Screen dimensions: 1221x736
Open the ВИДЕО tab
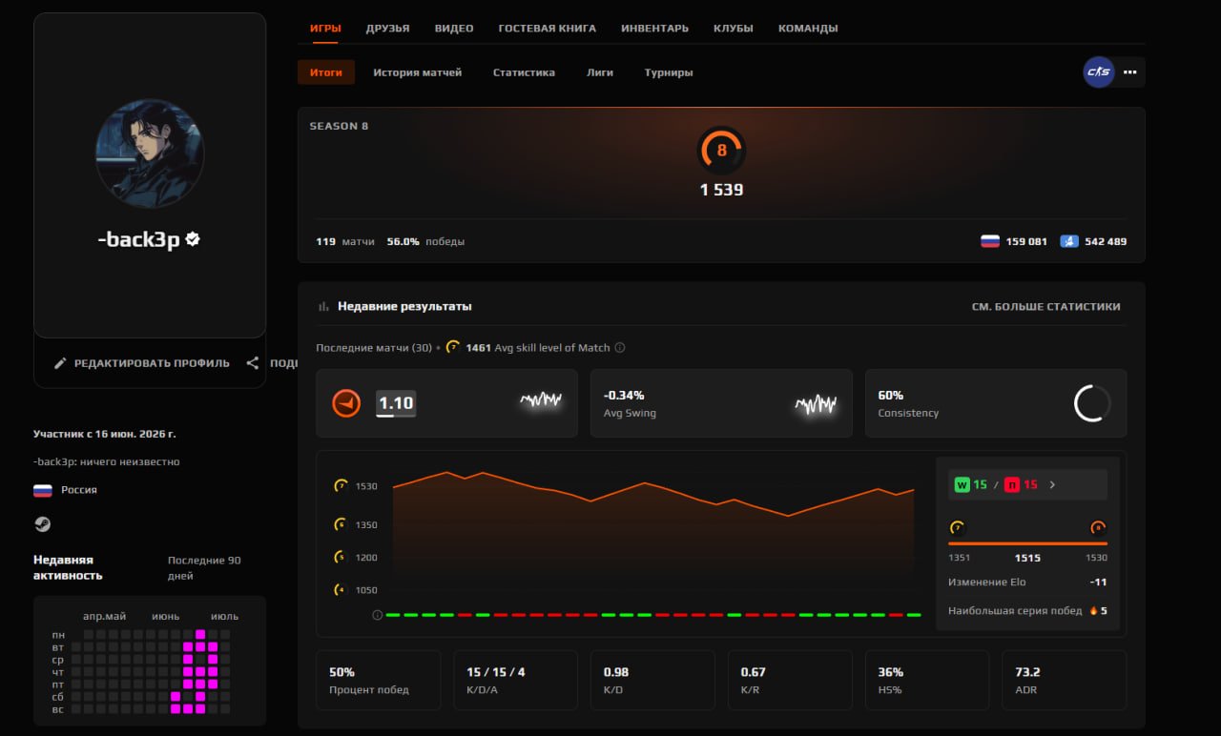point(454,29)
